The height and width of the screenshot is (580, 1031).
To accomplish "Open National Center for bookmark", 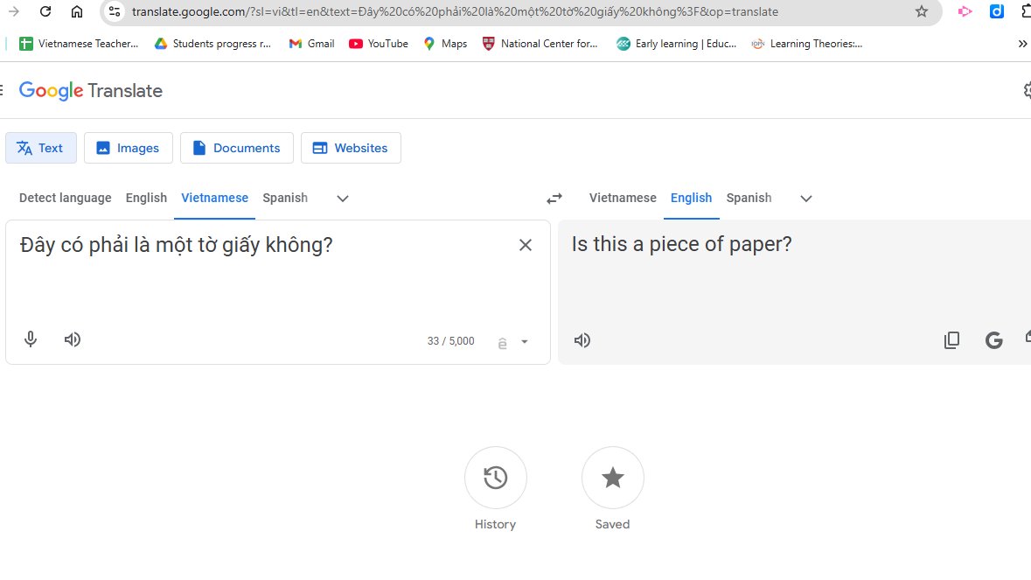I will [540, 44].
